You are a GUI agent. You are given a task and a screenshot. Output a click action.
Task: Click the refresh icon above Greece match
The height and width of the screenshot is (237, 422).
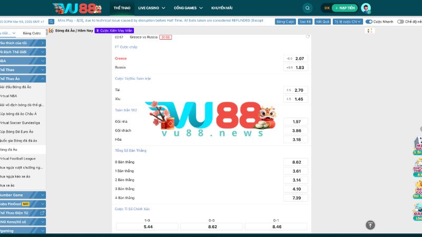pos(308,37)
